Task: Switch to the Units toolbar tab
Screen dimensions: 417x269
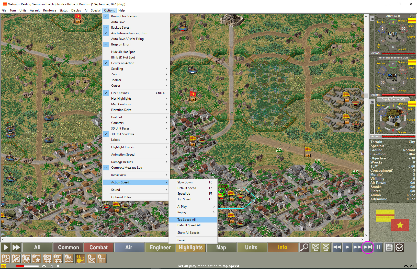Action: [x=251, y=247]
